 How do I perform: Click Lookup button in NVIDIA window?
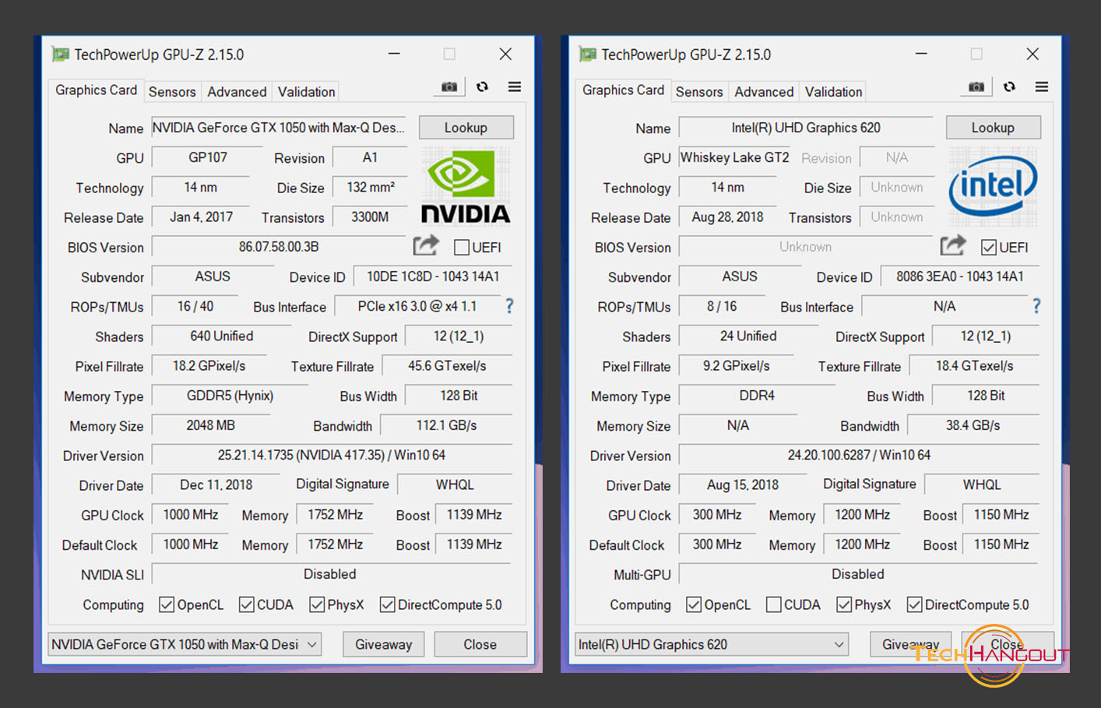click(466, 128)
